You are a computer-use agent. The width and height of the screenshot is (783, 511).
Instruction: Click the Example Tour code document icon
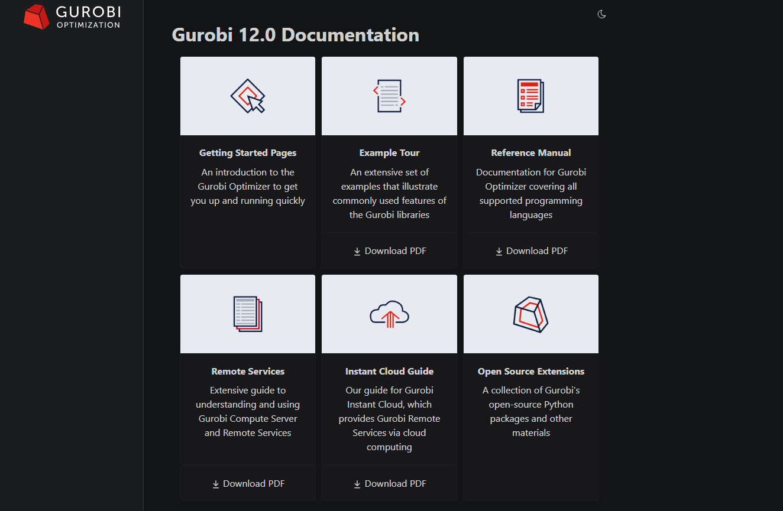(389, 96)
